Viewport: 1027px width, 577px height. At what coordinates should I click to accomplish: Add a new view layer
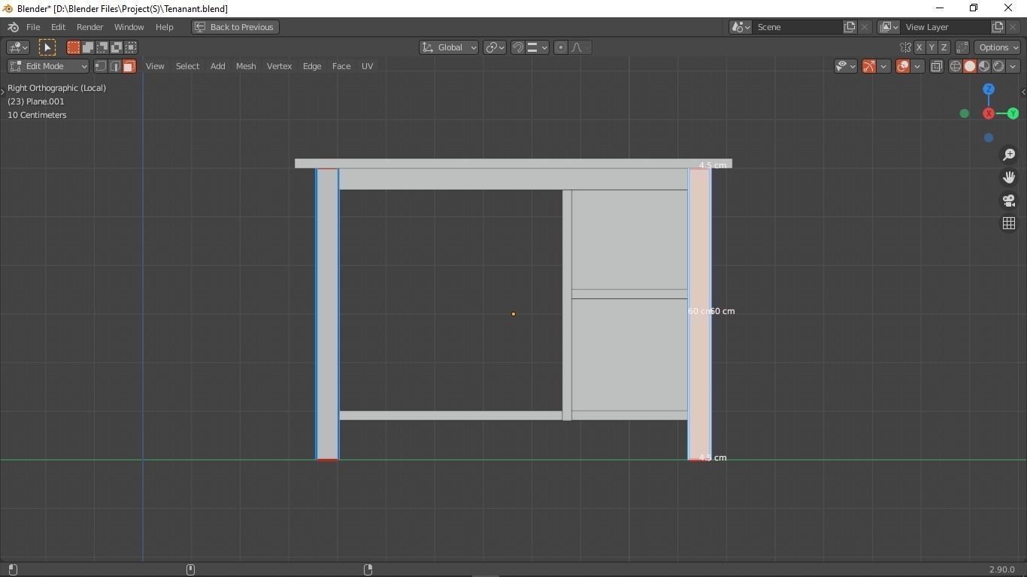[998, 27]
